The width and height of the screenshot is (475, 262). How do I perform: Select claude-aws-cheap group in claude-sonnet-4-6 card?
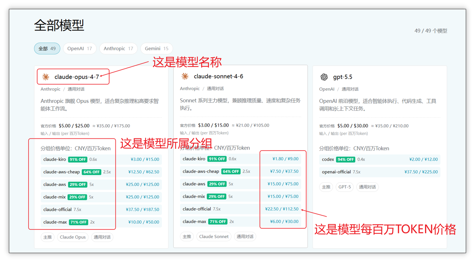click(240, 171)
